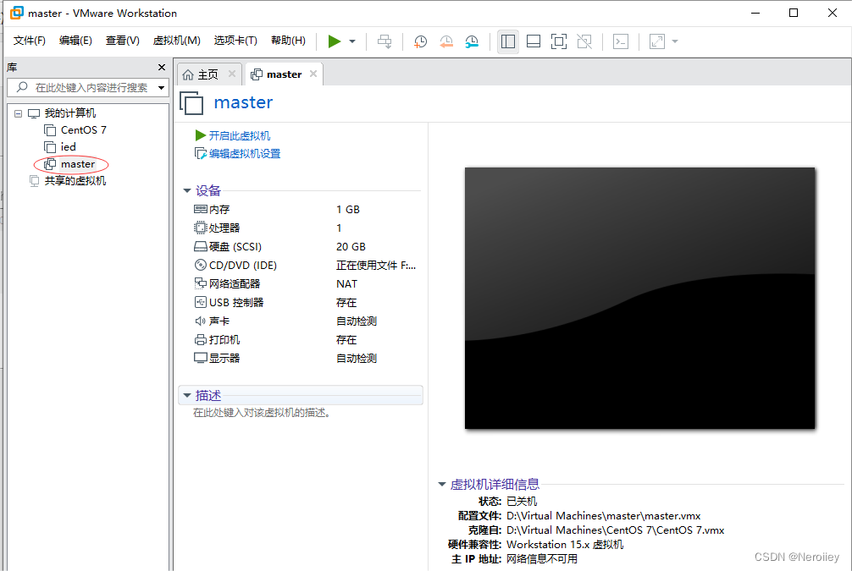Enter full screen mode icon
The width and height of the screenshot is (852, 571).
559,41
